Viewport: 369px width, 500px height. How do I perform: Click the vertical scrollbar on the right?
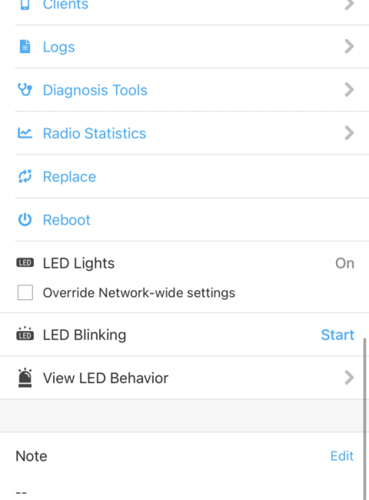(365, 419)
